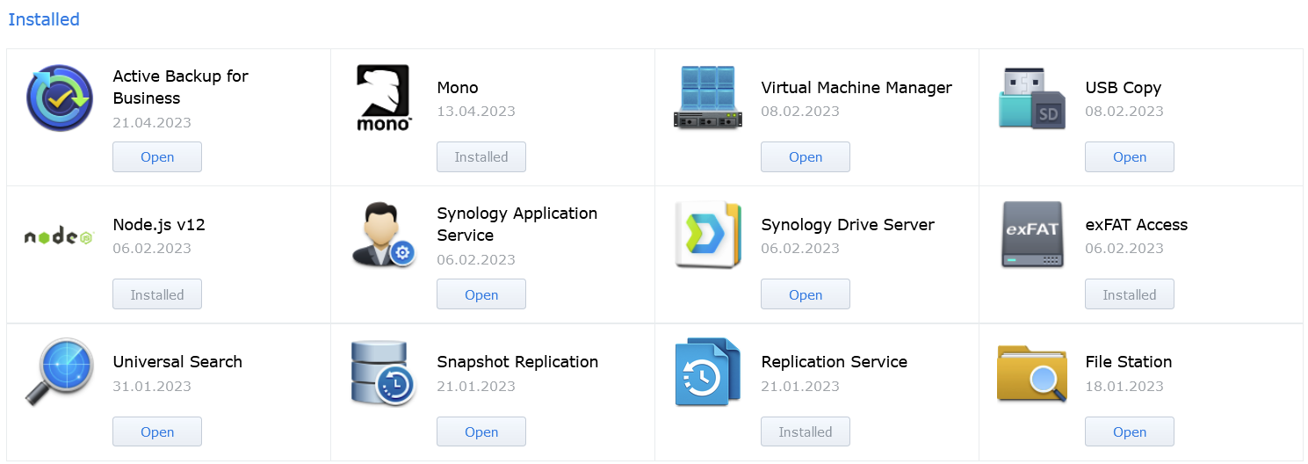Click the date 21.04.2023

click(152, 123)
